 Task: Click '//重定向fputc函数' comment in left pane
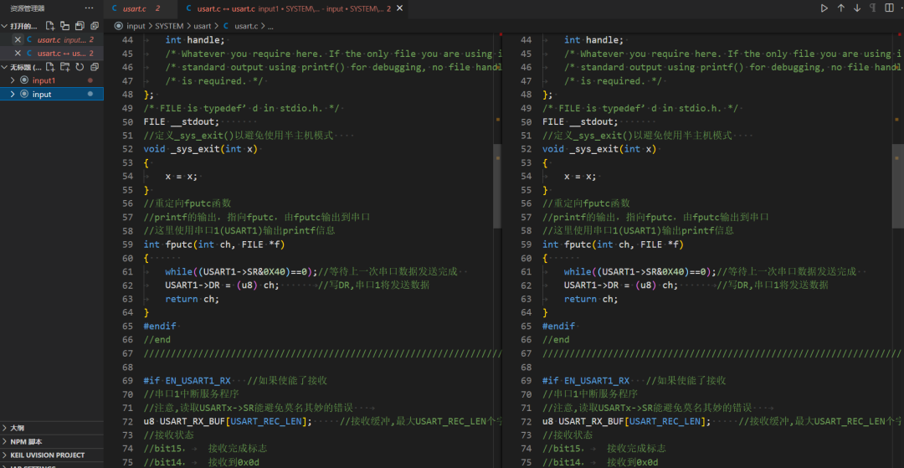pos(187,203)
